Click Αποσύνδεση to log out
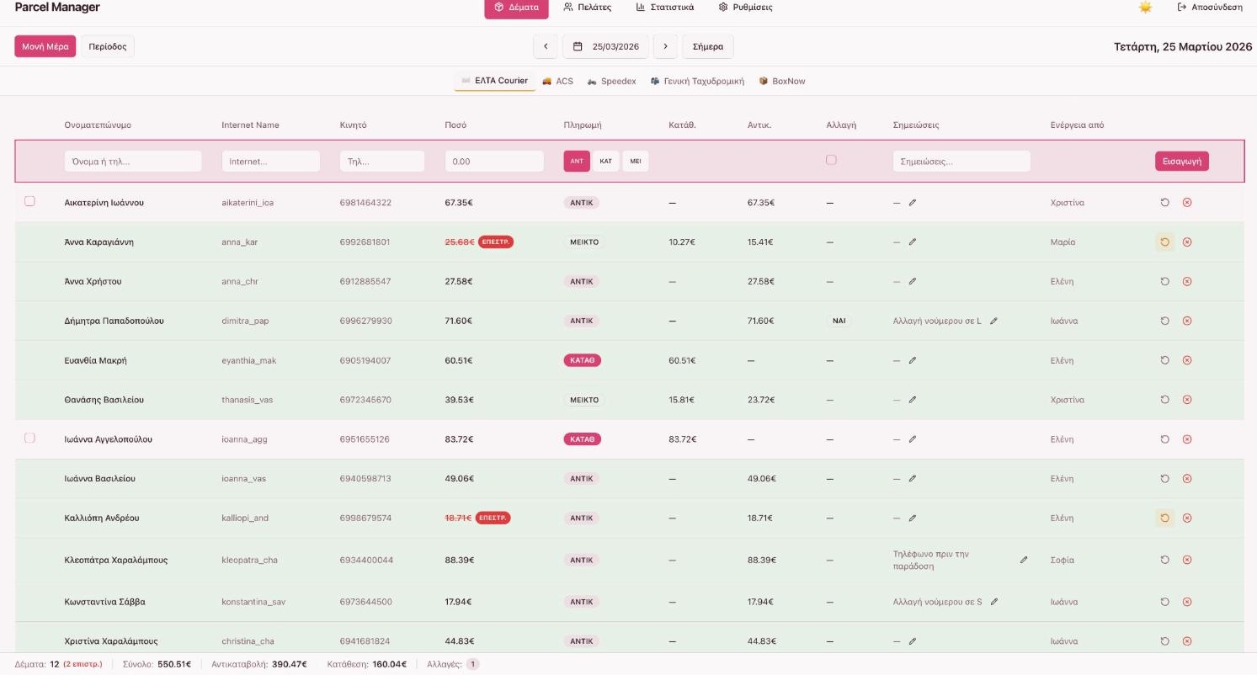The height and width of the screenshot is (675, 1257). [1211, 8]
